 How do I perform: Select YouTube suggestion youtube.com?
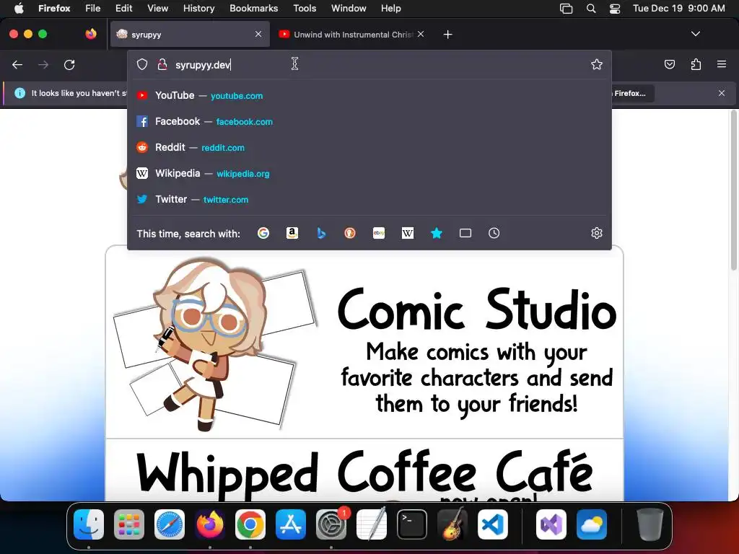(369, 96)
